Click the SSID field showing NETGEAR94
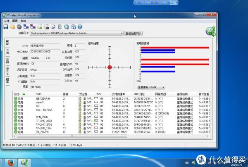The image size is (248, 167). (x=45, y=46)
